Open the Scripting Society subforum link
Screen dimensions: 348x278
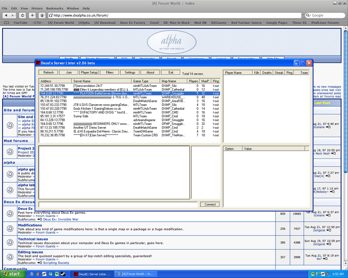tap(56, 263)
